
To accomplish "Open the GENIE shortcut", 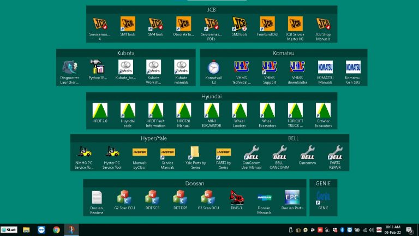I will pos(324,197).
